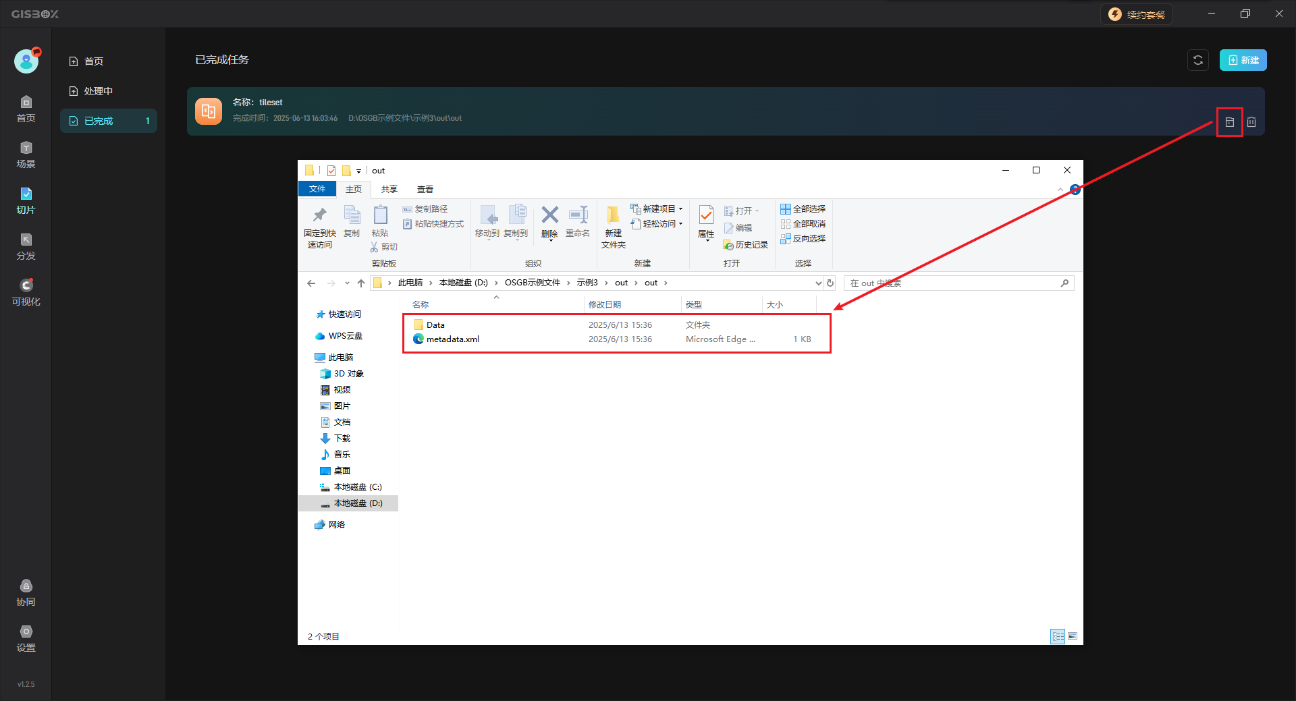Viewport: 1296px width, 701px height.
Task: Switch to large icons view in status bar
Action: [1073, 636]
